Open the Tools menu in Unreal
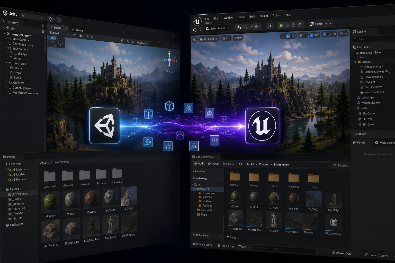 click(x=241, y=17)
